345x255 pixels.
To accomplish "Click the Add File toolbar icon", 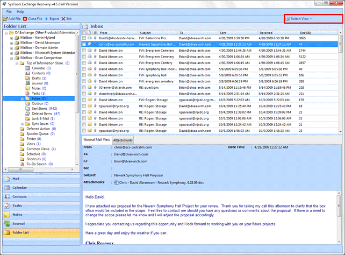I will [5, 19].
